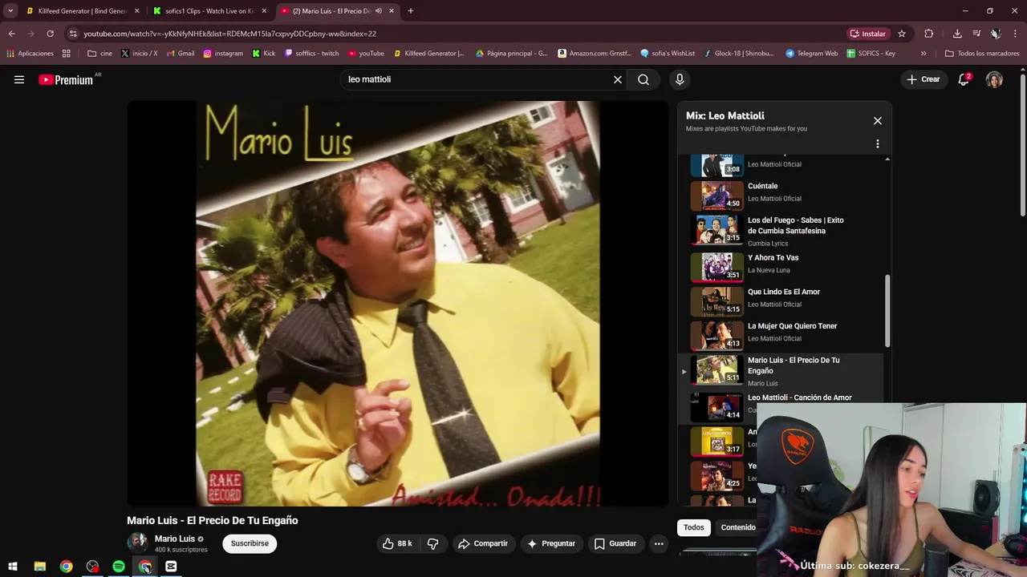Screen dimensions: 1027x577
Task: Save video with Guardar button
Action: [x=615, y=543]
